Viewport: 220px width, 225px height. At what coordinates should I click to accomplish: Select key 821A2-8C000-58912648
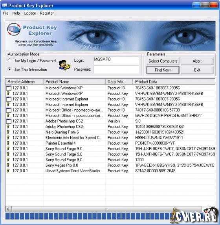[x=155, y=171]
